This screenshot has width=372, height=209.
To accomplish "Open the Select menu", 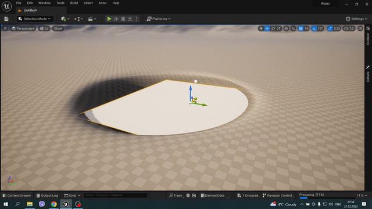I will [88, 3].
